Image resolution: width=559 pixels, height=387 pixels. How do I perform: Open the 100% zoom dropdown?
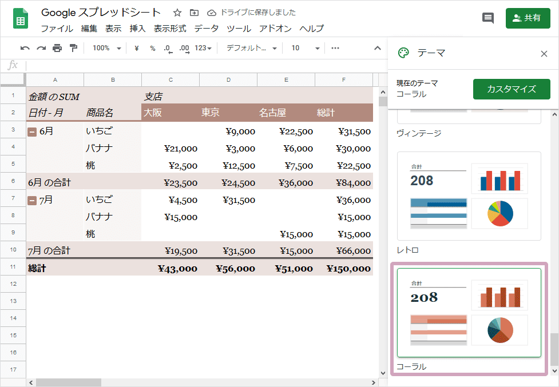[x=106, y=48]
